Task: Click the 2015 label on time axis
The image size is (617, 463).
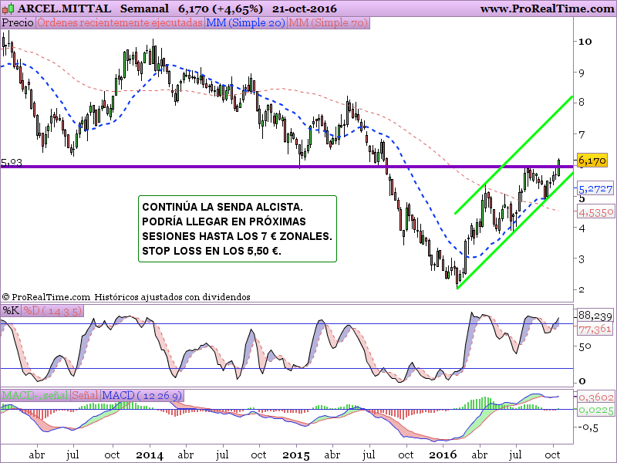Action: [296, 455]
